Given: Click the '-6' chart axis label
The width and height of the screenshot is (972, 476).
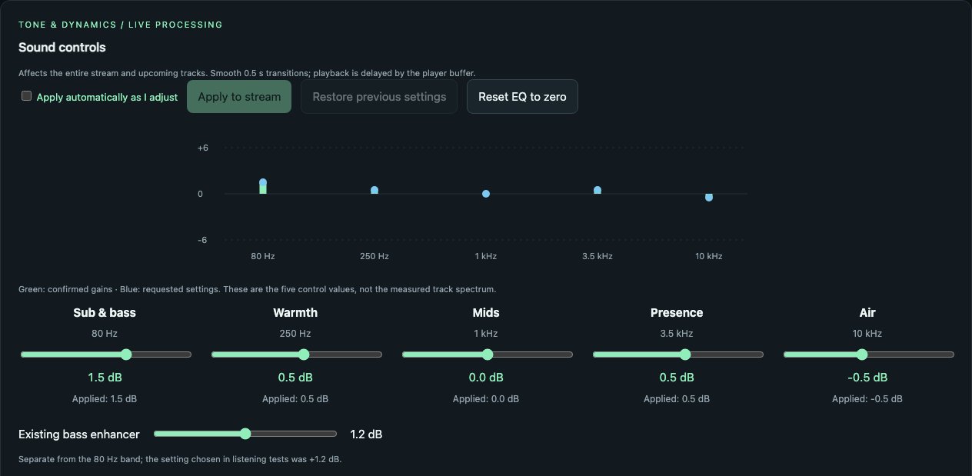Looking at the screenshot, I should pos(203,240).
